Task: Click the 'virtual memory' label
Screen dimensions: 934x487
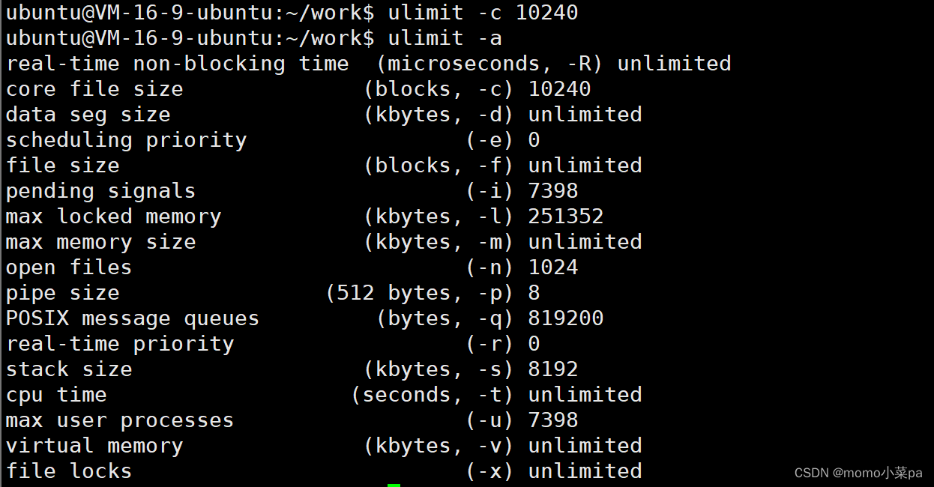Action: pyautogui.click(x=94, y=446)
